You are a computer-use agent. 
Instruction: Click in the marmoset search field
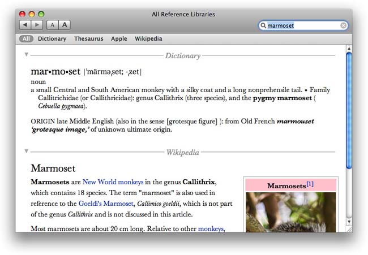click(x=303, y=25)
